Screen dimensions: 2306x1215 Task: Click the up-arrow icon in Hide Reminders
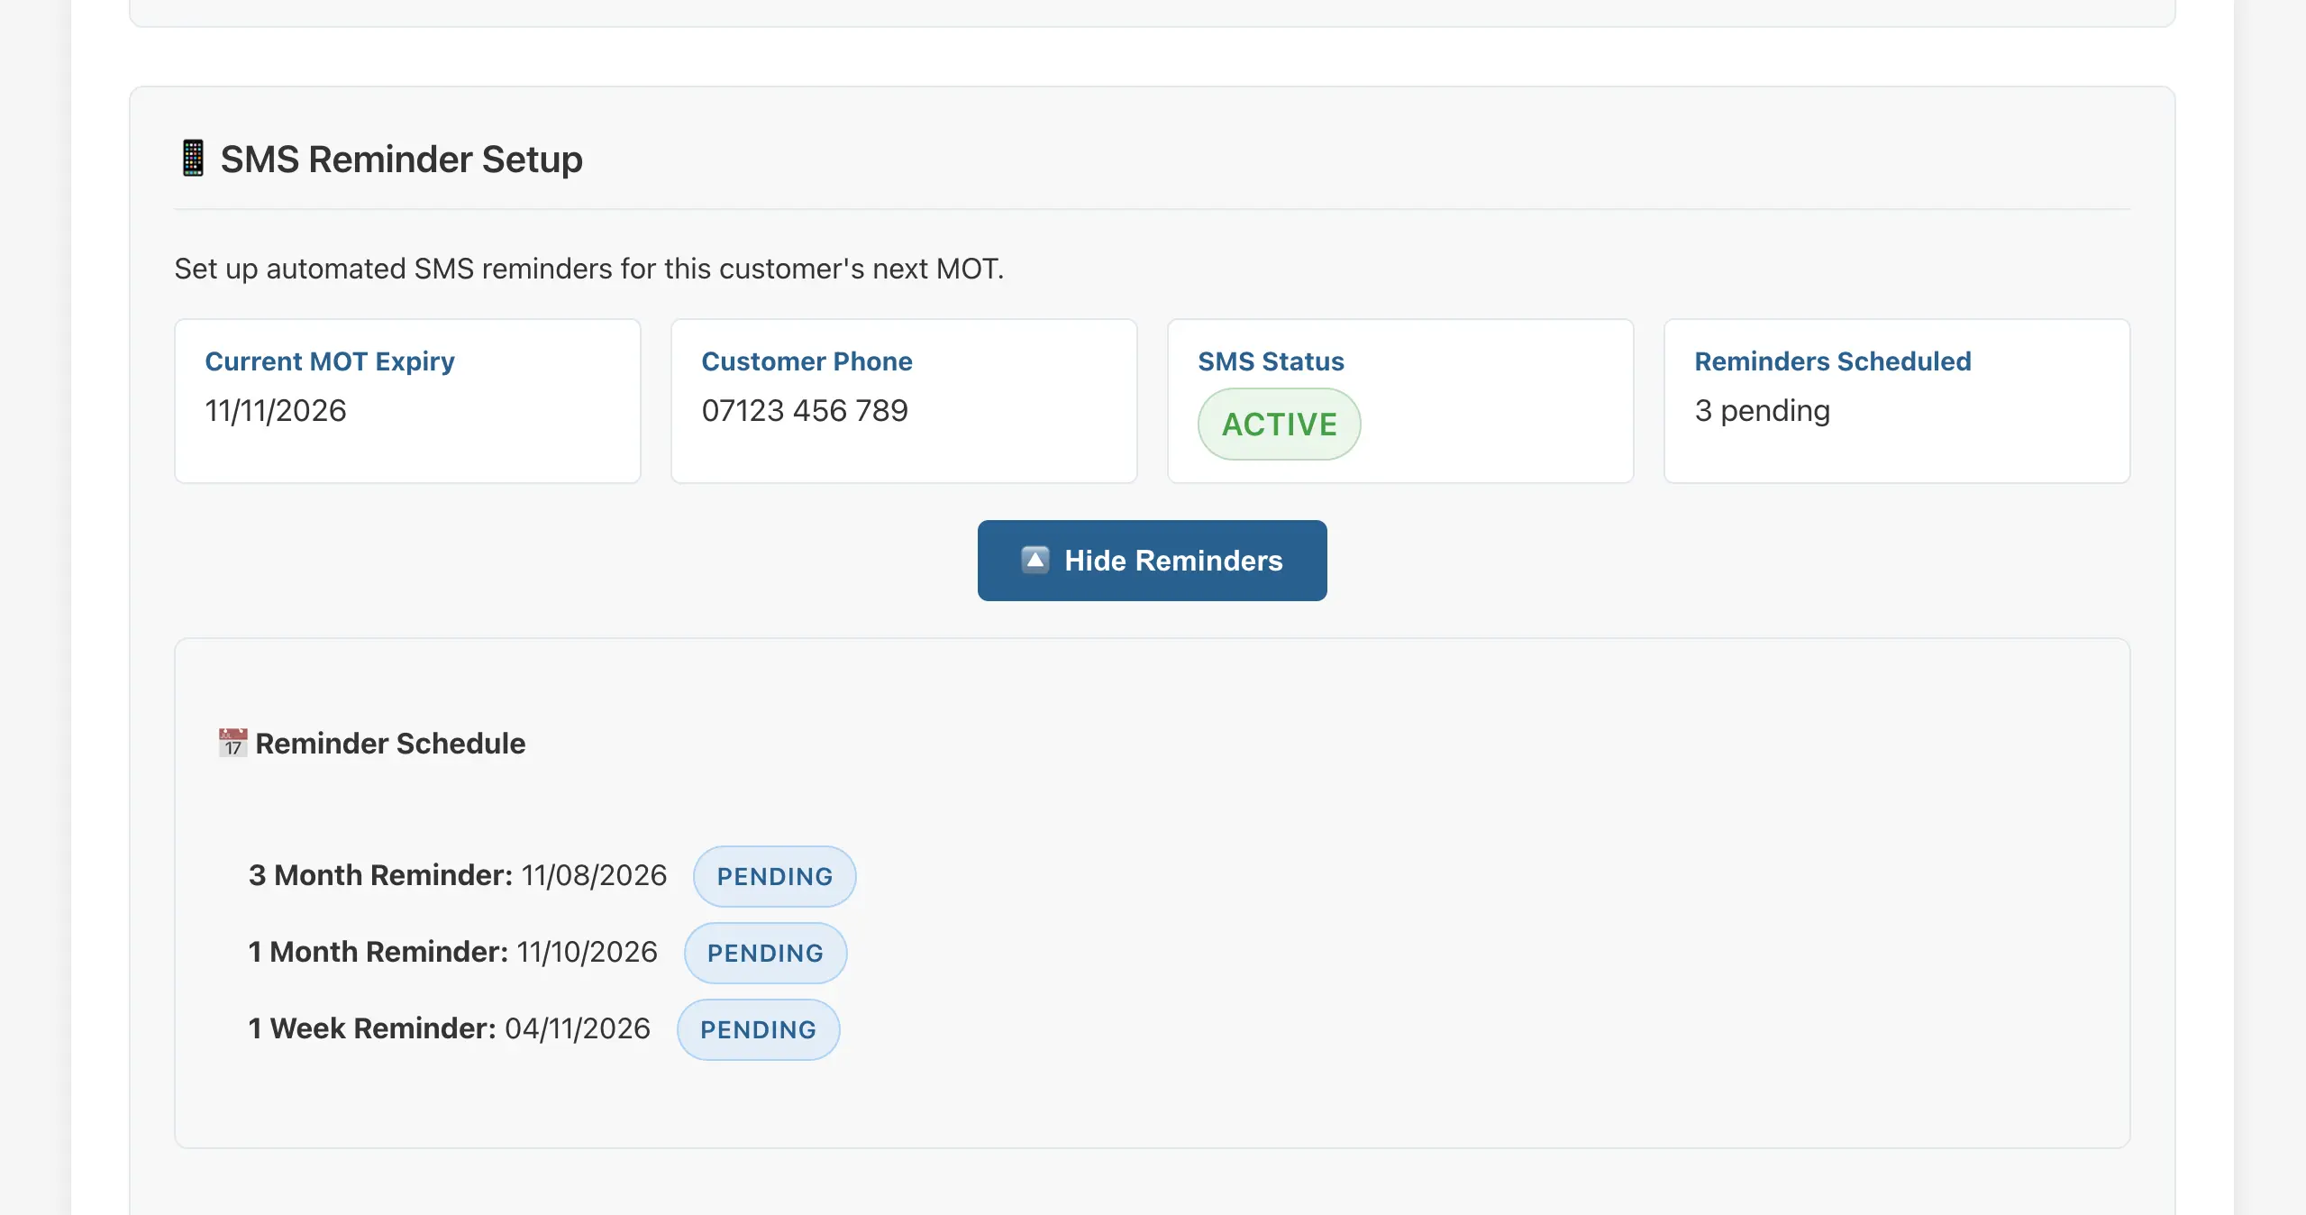coord(1035,561)
